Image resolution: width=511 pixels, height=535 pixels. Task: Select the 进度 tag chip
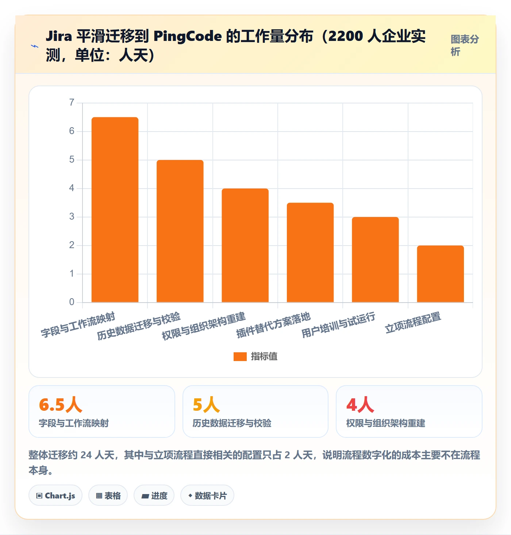[154, 496]
